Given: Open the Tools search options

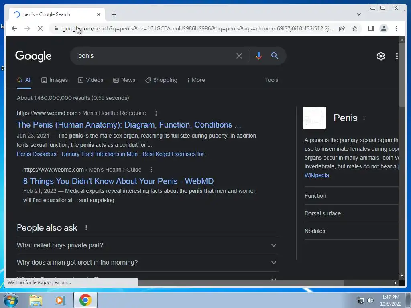Looking at the screenshot, I should (x=271, y=80).
